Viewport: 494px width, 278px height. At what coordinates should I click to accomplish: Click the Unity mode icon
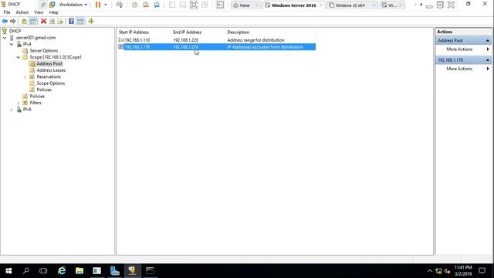coord(205,5)
